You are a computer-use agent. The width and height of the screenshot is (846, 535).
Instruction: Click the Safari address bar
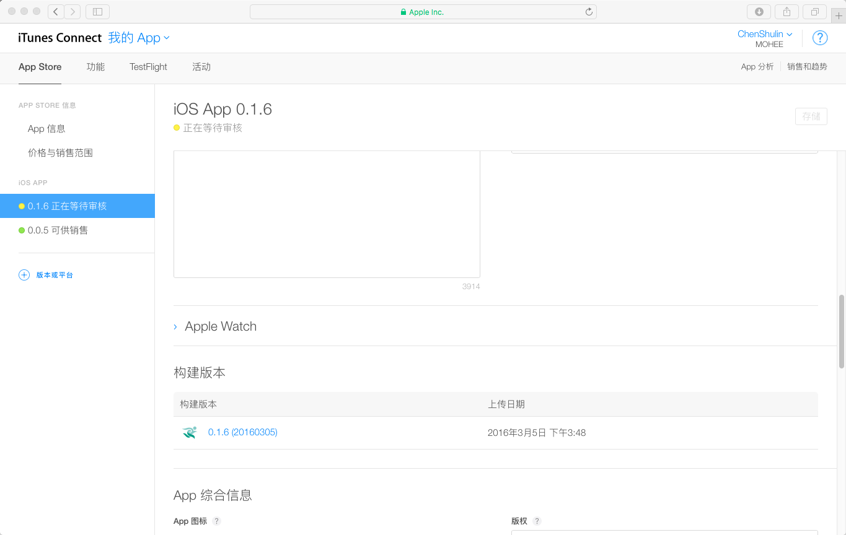click(x=423, y=12)
